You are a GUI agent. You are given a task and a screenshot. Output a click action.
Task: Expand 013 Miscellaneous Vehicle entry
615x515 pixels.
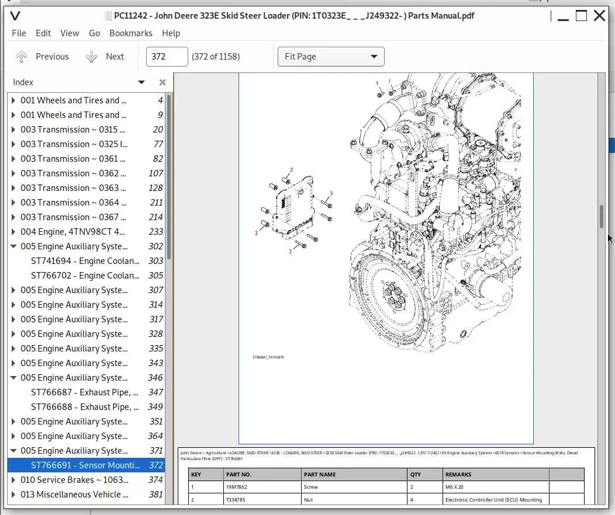(13, 495)
